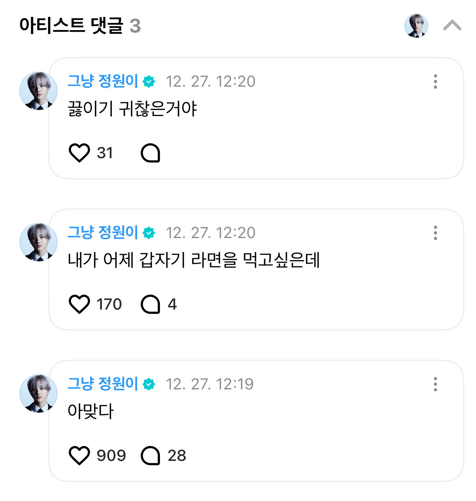Image resolution: width=476 pixels, height=501 pixels.
Task: Like the comment about craving ramyeon
Action: pyautogui.click(x=79, y=304)
